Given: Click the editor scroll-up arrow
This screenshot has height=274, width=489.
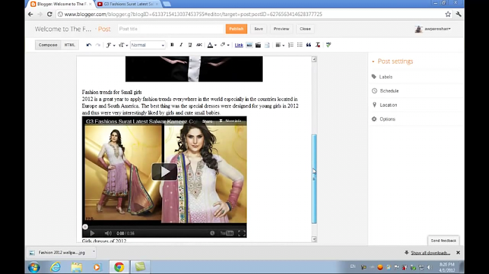Looking at the screenshot, I should [314, 59].
